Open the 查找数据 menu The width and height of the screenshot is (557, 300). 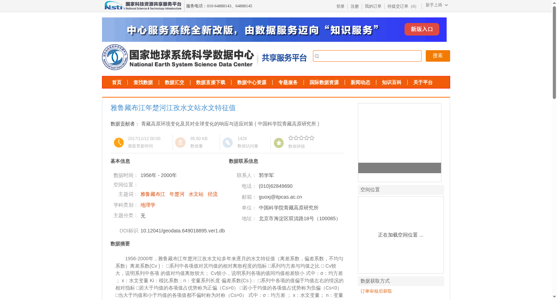[x=143, y=83]
